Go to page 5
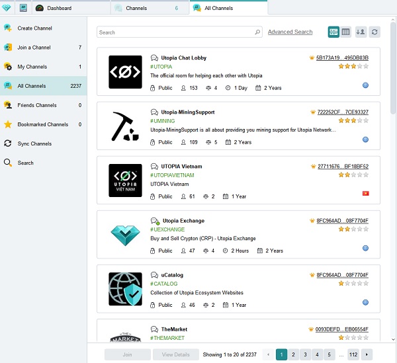 tap(329, 354)
